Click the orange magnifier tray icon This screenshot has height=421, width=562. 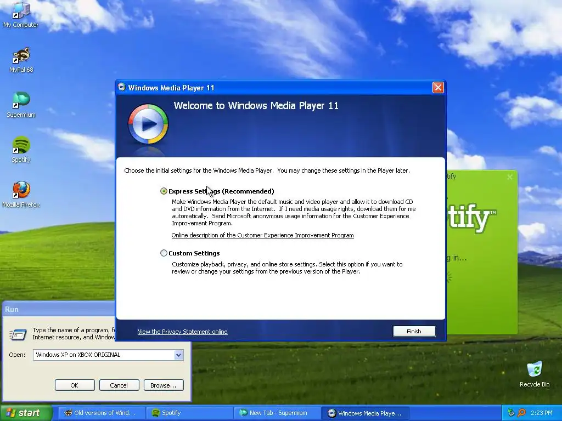pyautogui.click(x=521, y=413)
